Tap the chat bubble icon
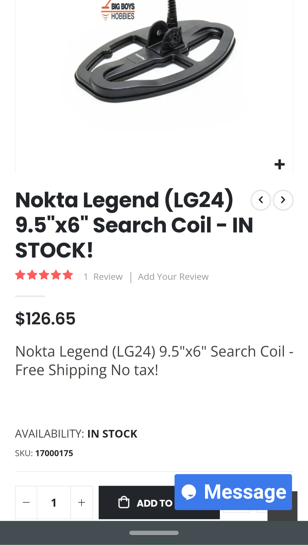 (x=189, y=492)
